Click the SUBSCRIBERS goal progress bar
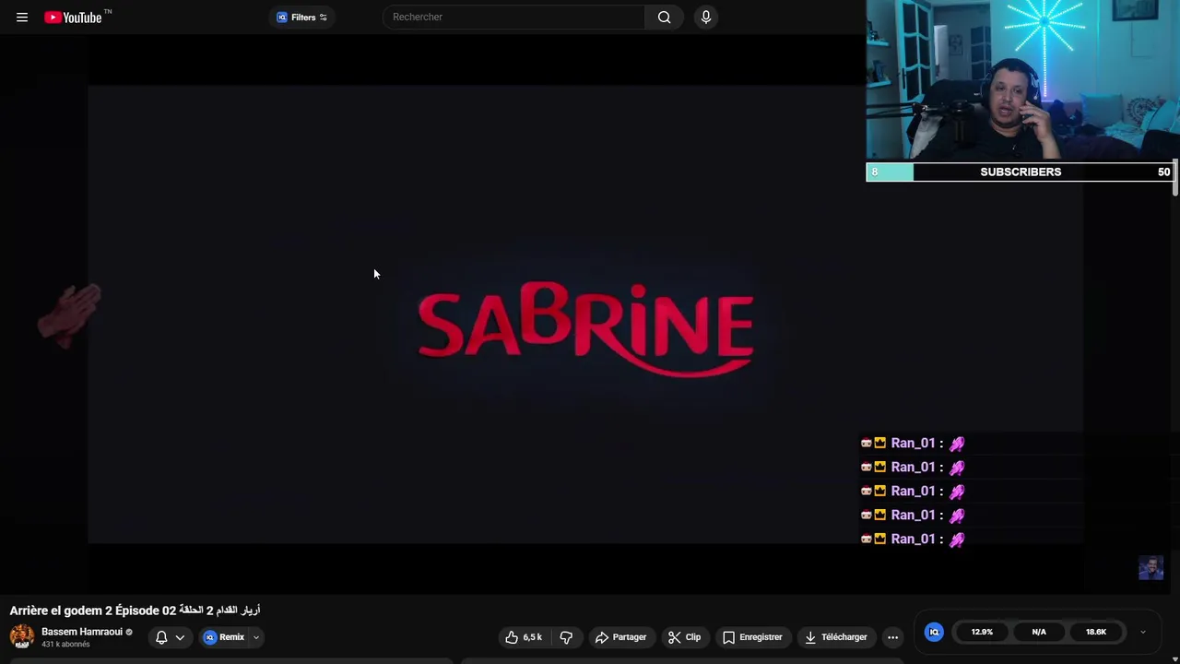This screenshot has width=1180, height=664. click(1020, 172)
